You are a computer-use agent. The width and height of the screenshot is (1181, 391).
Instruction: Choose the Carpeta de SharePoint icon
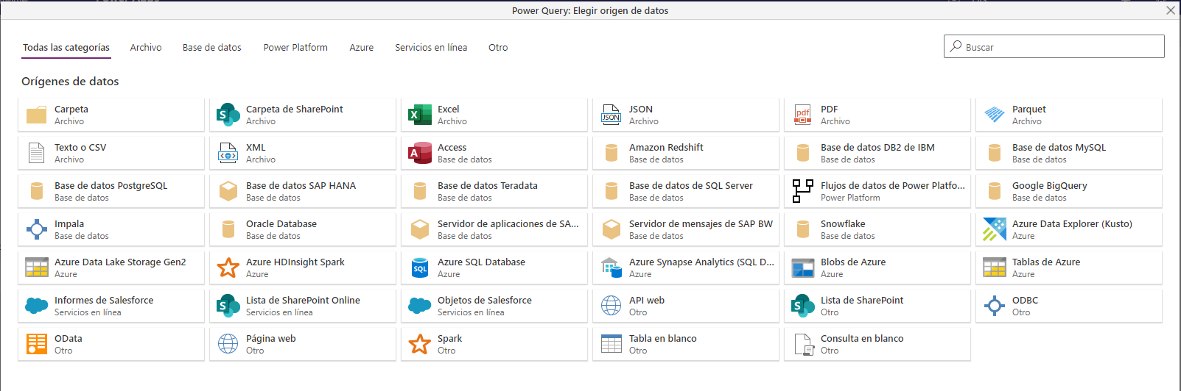[x=228, y=115]
